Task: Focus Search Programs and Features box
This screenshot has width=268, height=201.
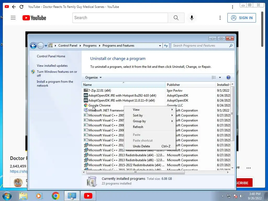Action: pos(202,46)
